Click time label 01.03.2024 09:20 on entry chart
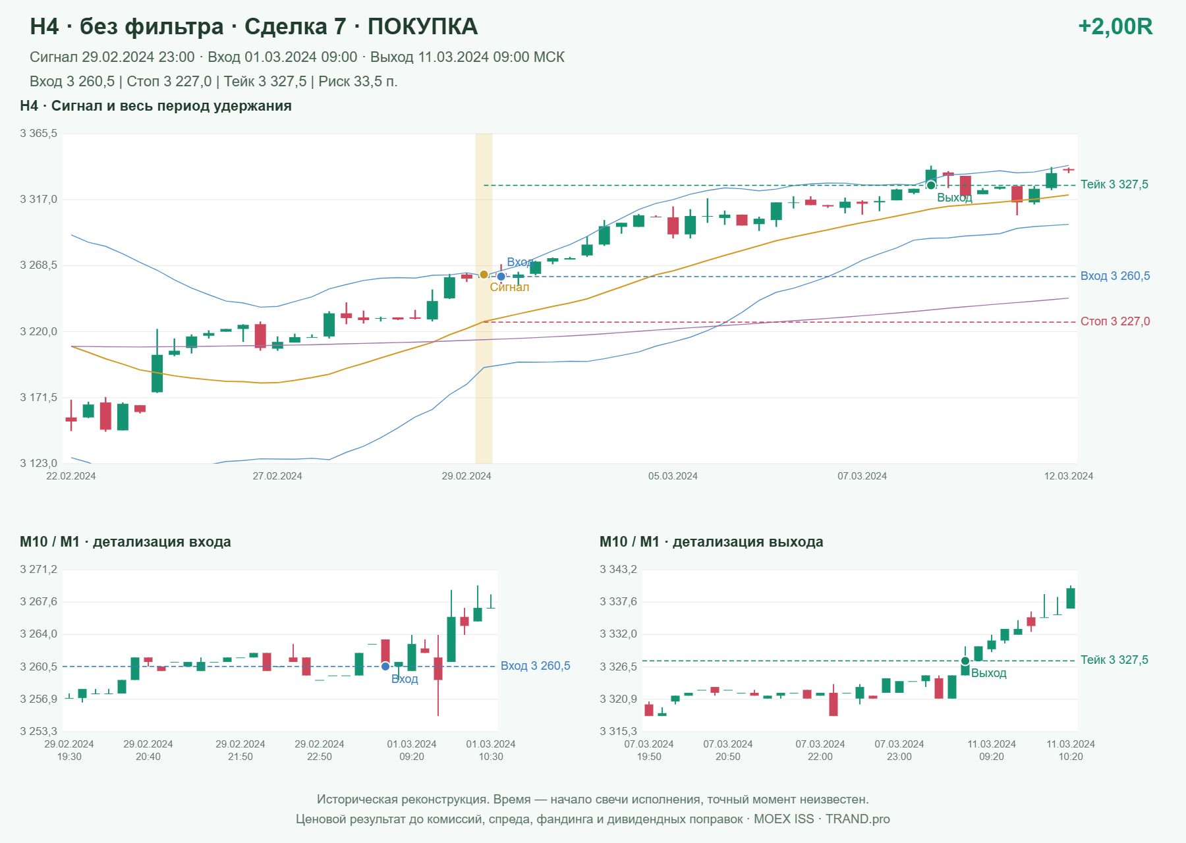This screenshot has width=1186, height=843. coord(412,750)
